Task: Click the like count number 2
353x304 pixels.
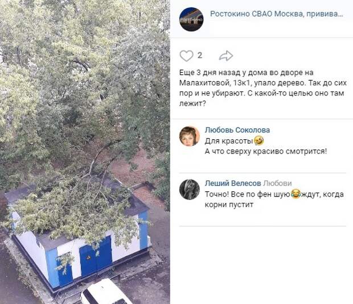Action: point(200,55)
